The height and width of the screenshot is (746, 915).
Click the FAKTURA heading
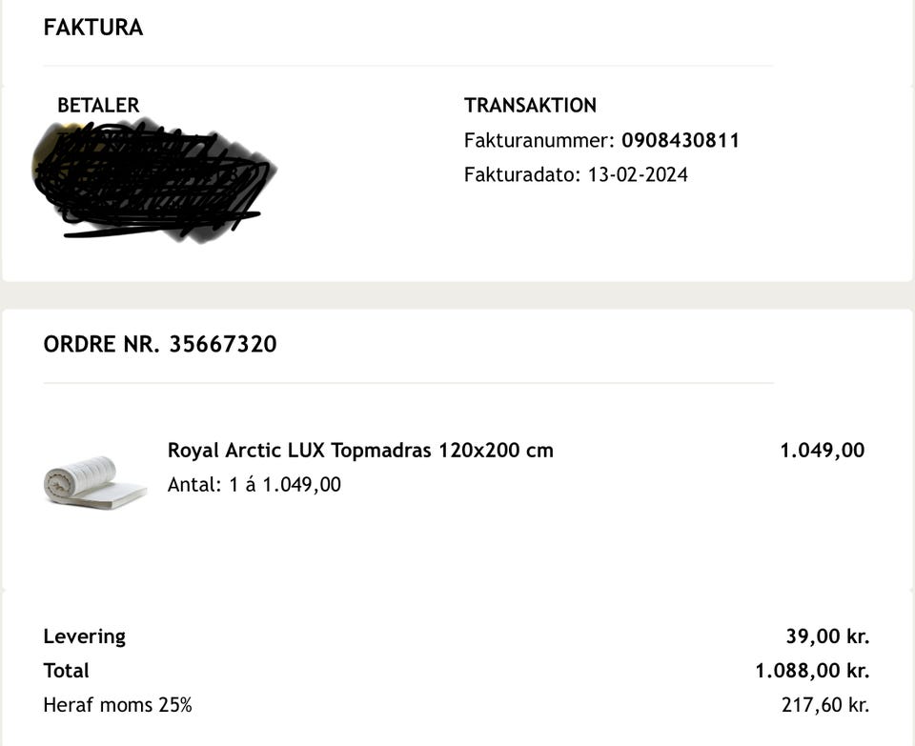93,28
